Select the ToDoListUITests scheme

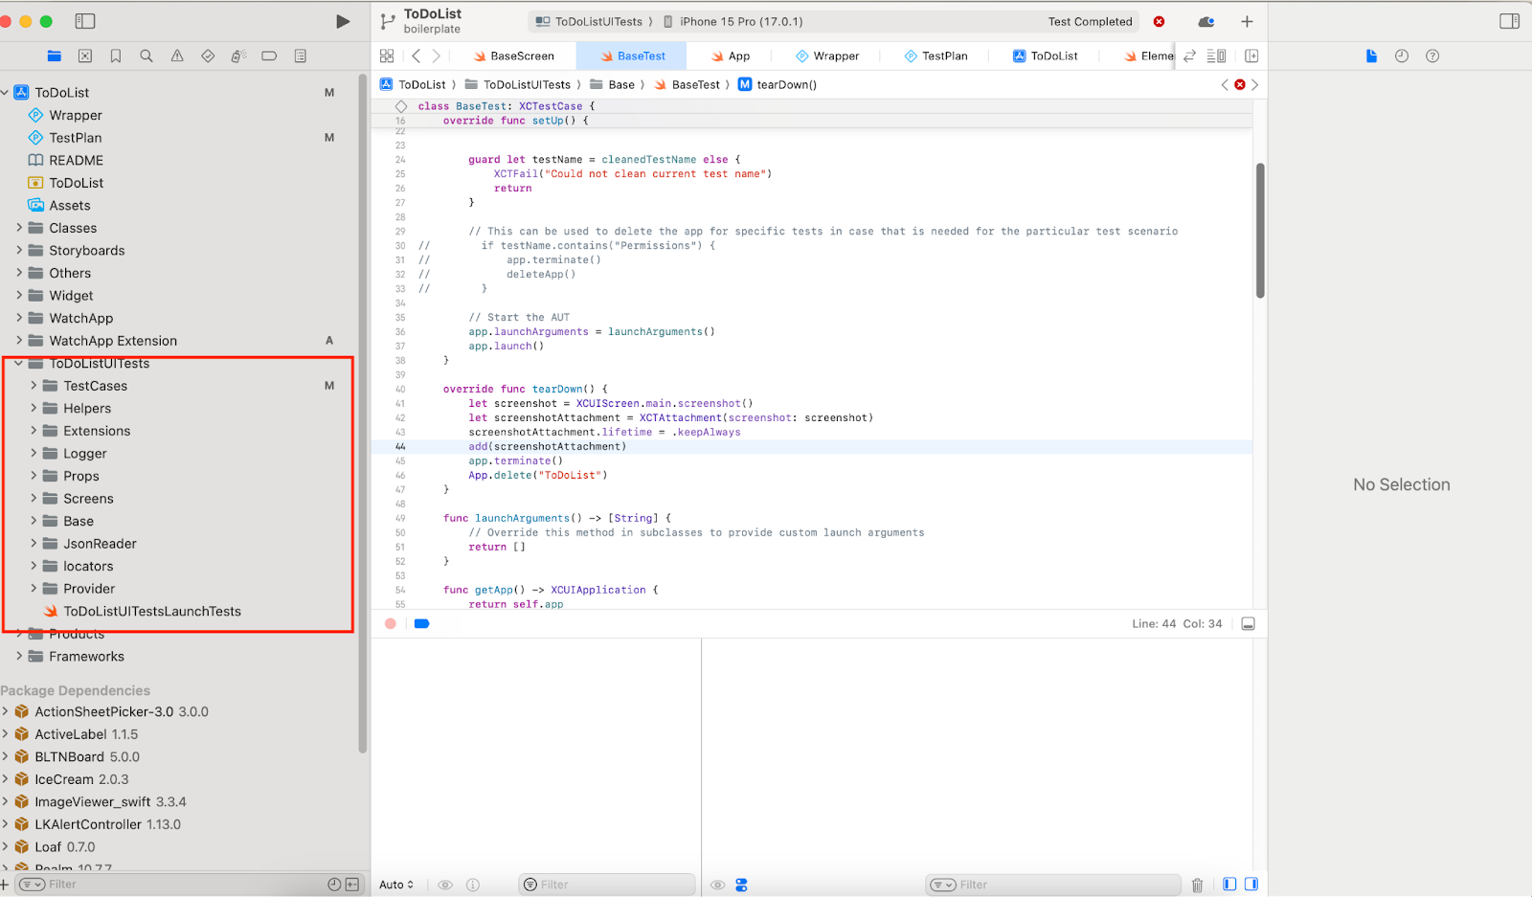pos(590,22)
